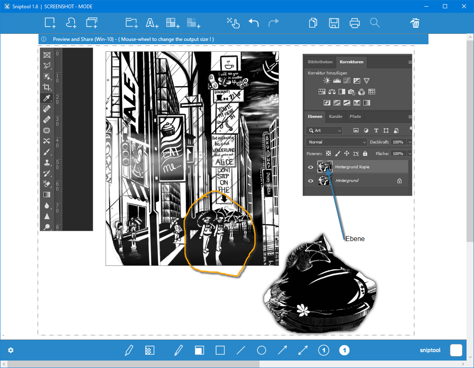Open the Art filter type dropdown
Image resolution: width=474 pixels, height=368 pixels.
[x=324, y=130]
